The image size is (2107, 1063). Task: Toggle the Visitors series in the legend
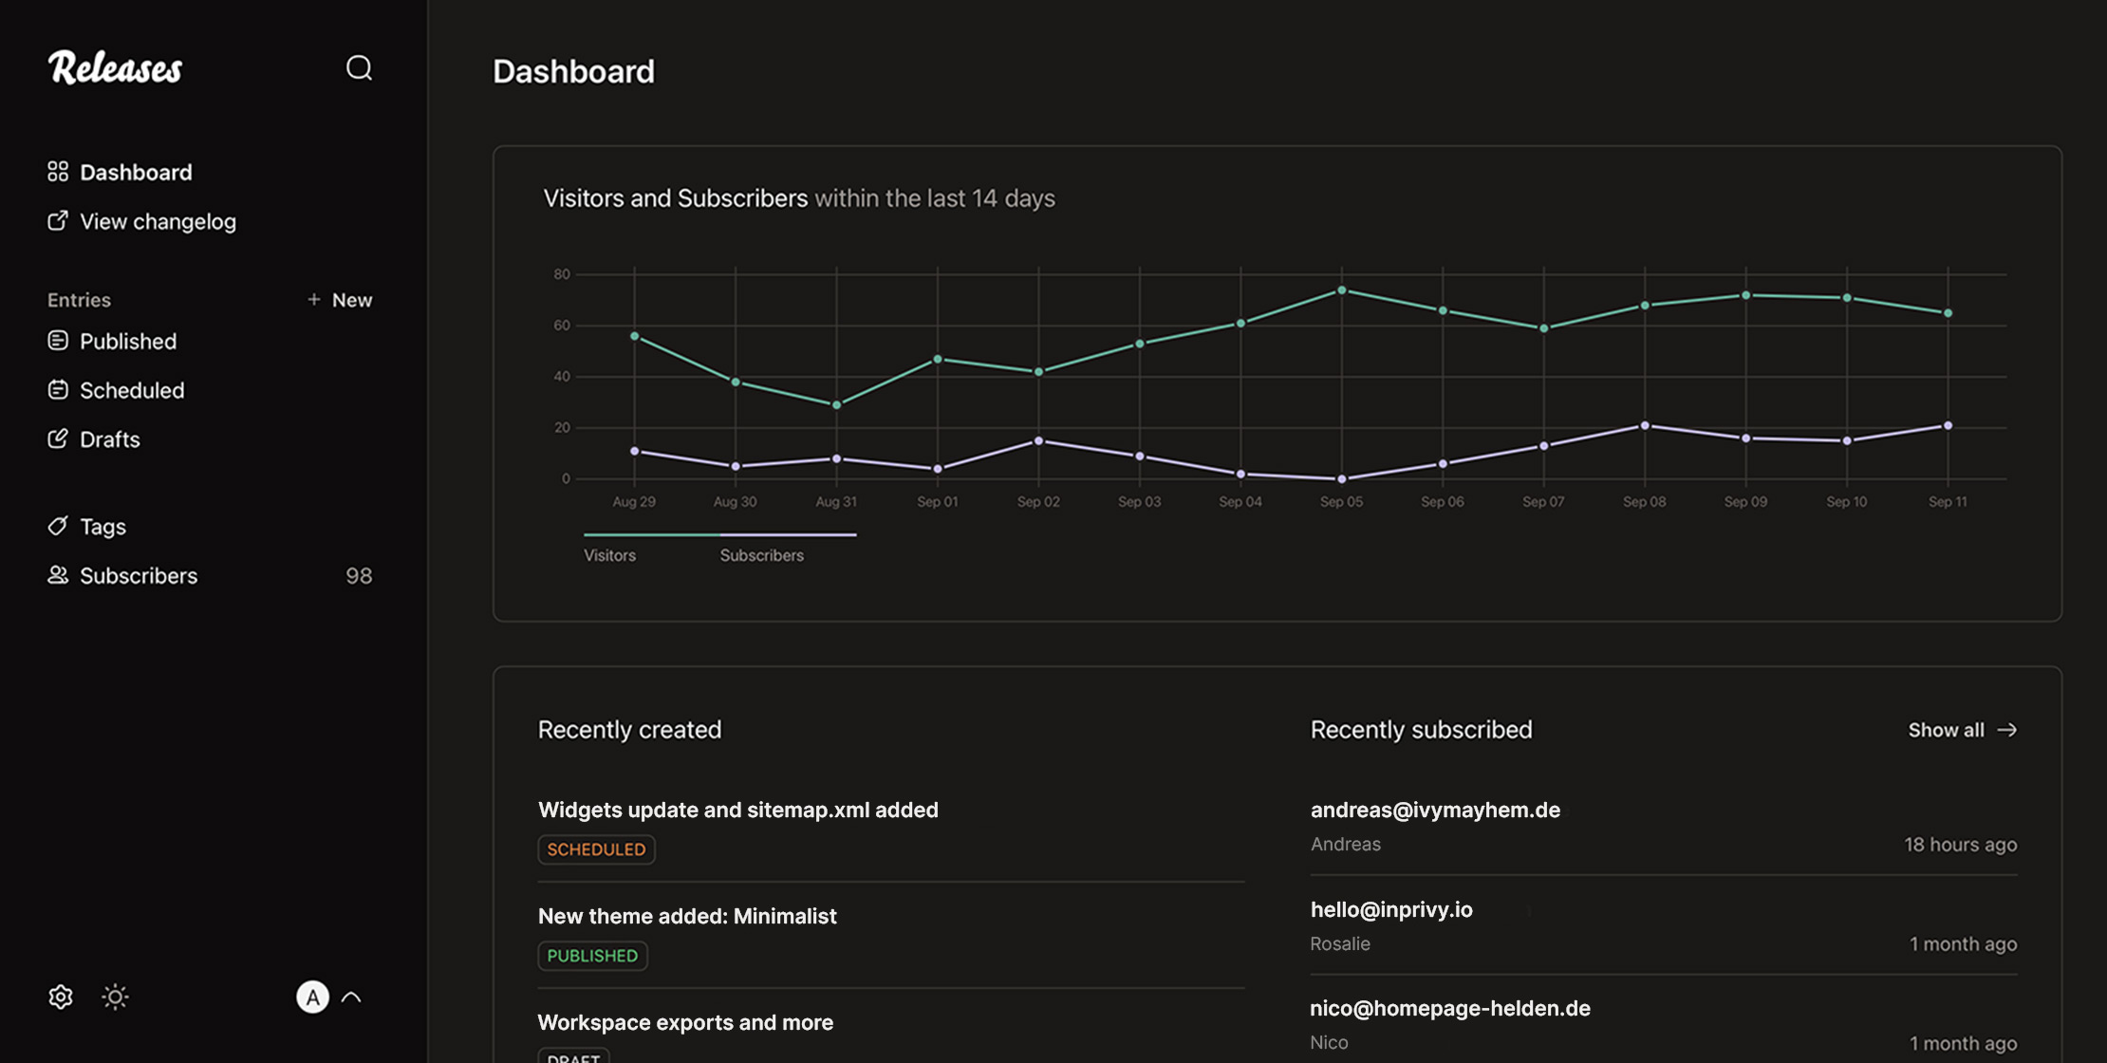click(609, 554)
